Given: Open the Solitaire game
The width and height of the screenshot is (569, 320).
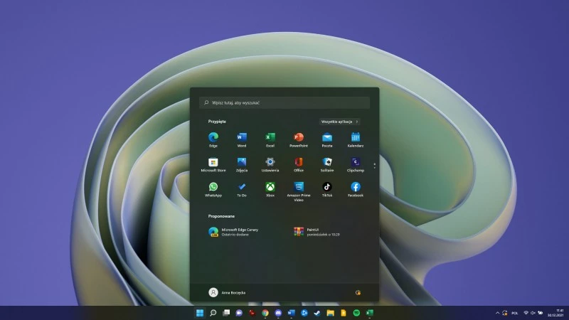Looking at the screenshot, I should pyautogui.click(x=327, y=164).
